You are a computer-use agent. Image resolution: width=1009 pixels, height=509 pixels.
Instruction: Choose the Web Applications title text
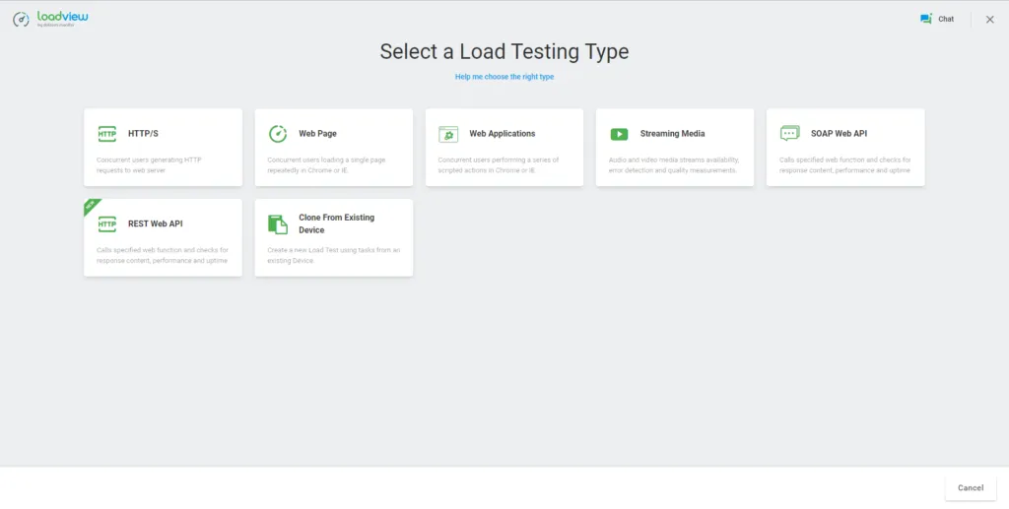(x=502, y=134)
